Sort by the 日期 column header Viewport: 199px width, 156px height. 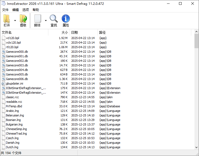(84, 32)
